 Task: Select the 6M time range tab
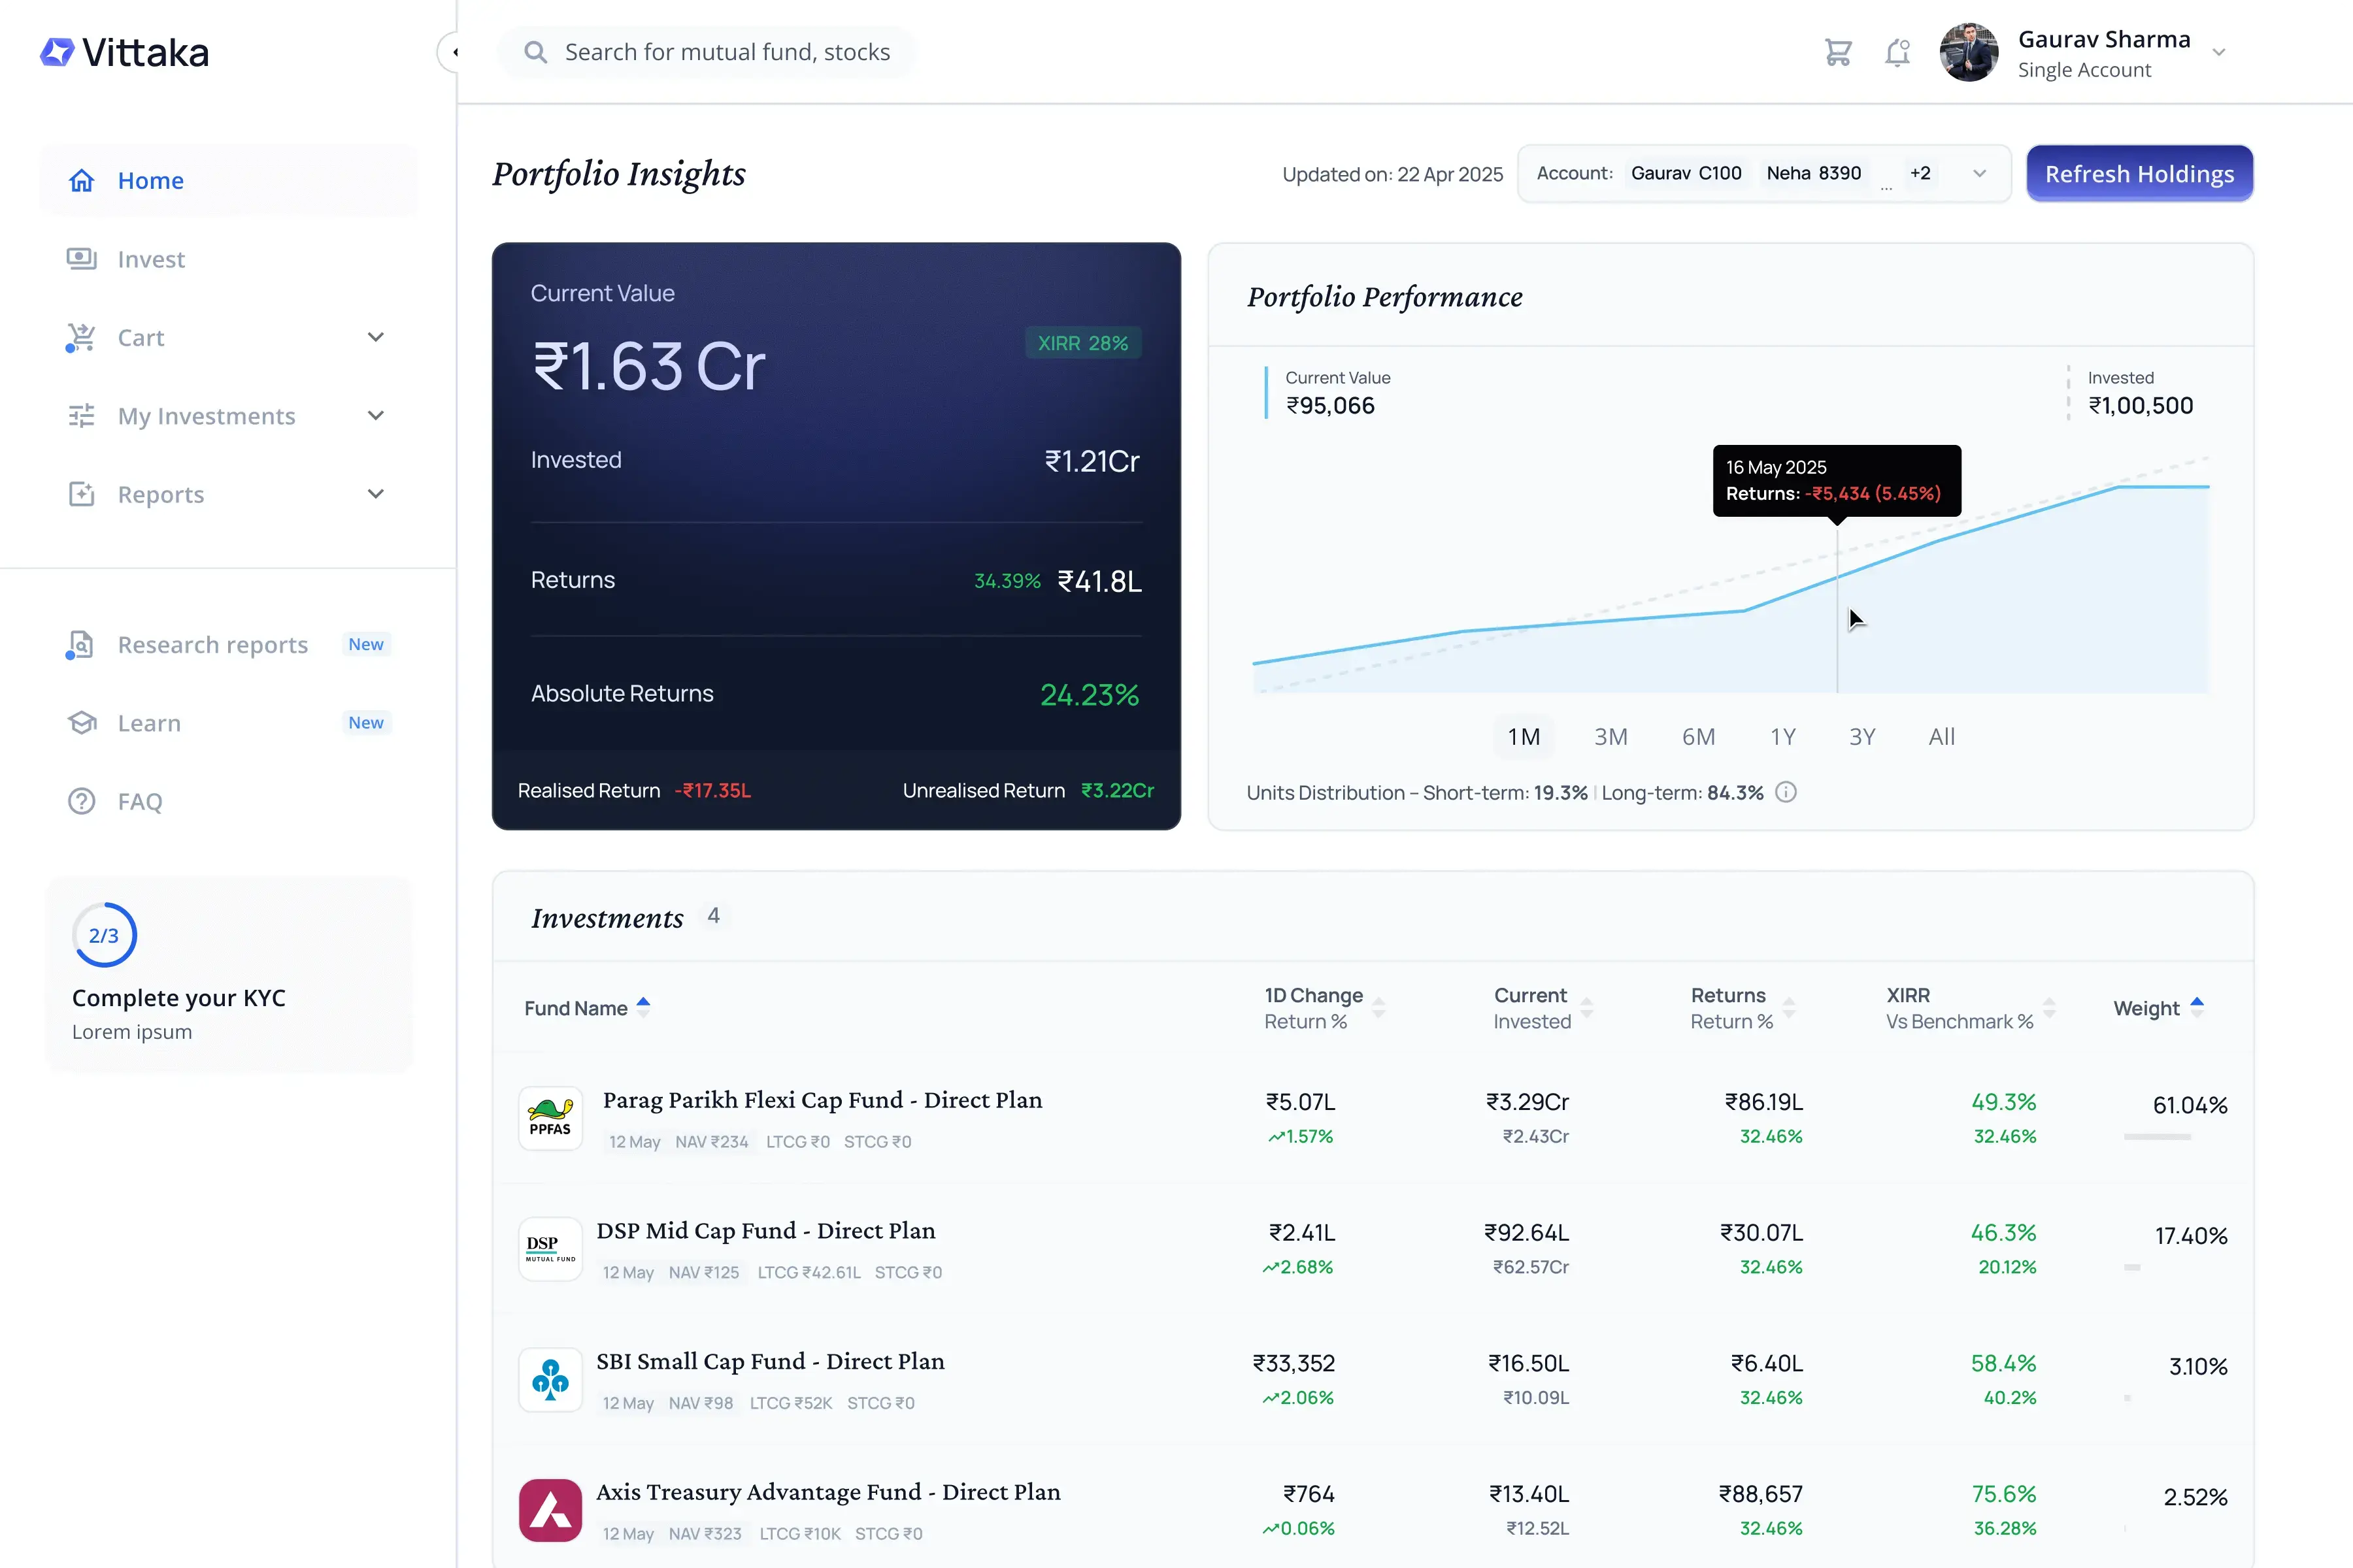[1699, 737]
